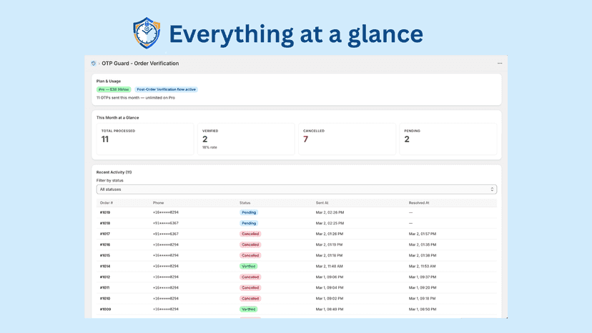Click sent time 'Mar 1, 09:06 PM'
The image size is (592, 333).
(x=330, y=277)
